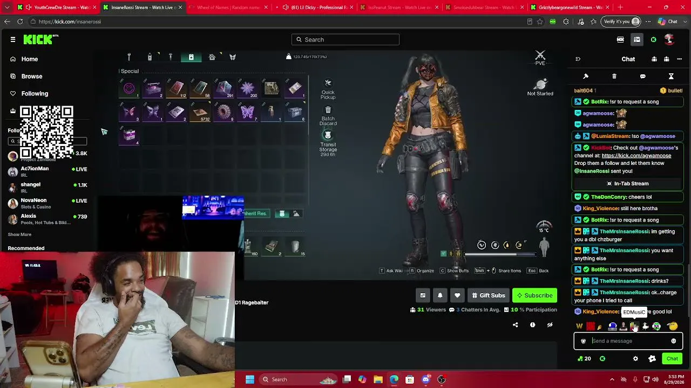Click the theatre mode layout button

(x=423, y=295)
